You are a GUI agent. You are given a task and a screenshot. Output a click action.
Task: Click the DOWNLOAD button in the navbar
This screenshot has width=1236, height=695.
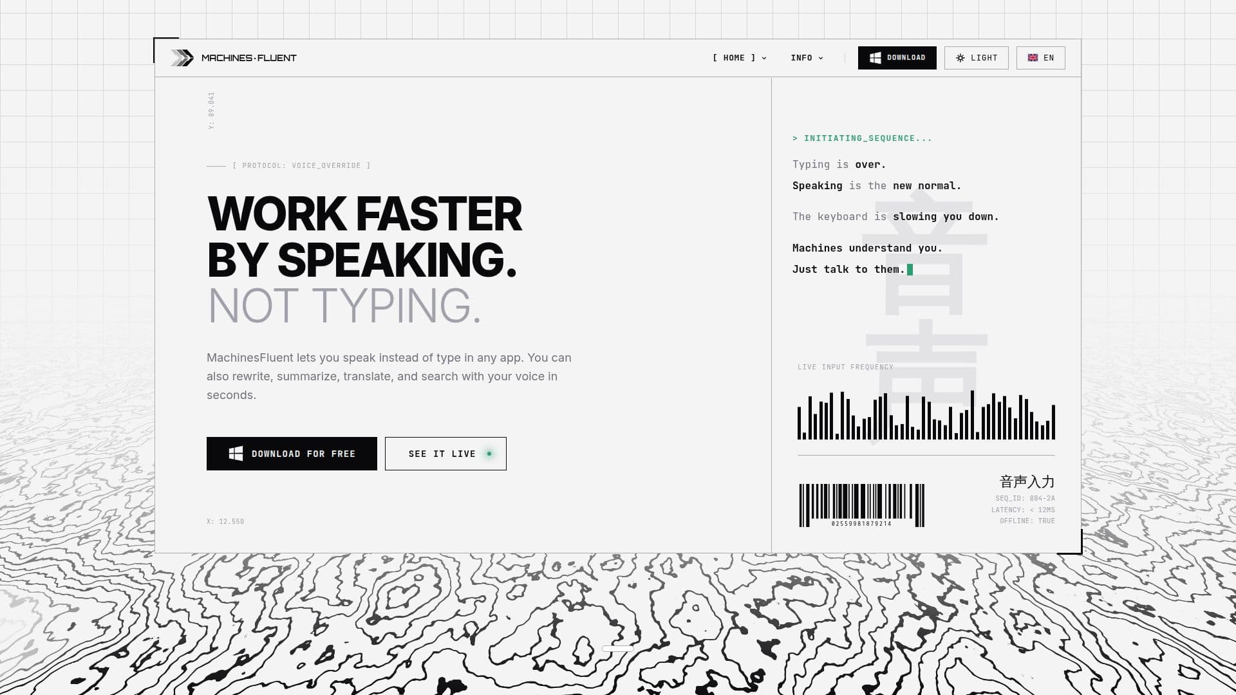point(897,58)
